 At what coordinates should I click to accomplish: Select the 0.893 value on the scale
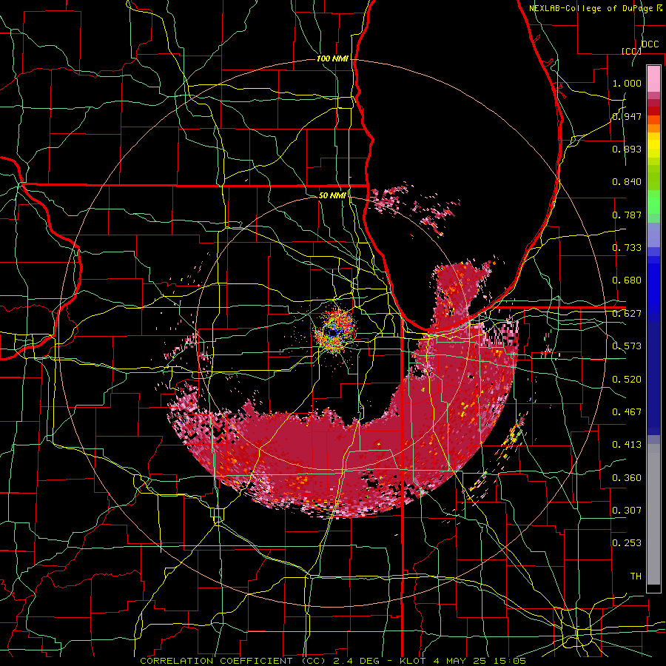click(x=627, y=149)
